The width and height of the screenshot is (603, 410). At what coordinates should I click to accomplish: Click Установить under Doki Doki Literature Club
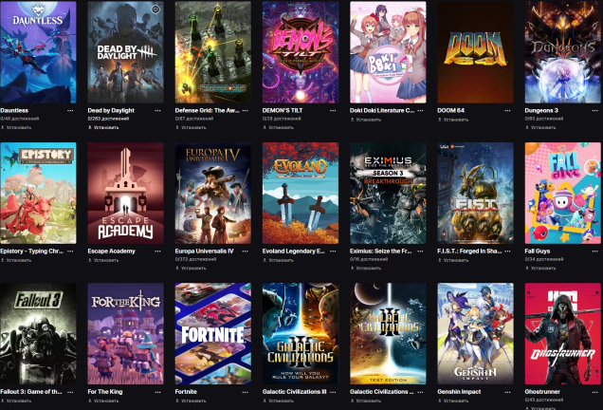[370, 120]
